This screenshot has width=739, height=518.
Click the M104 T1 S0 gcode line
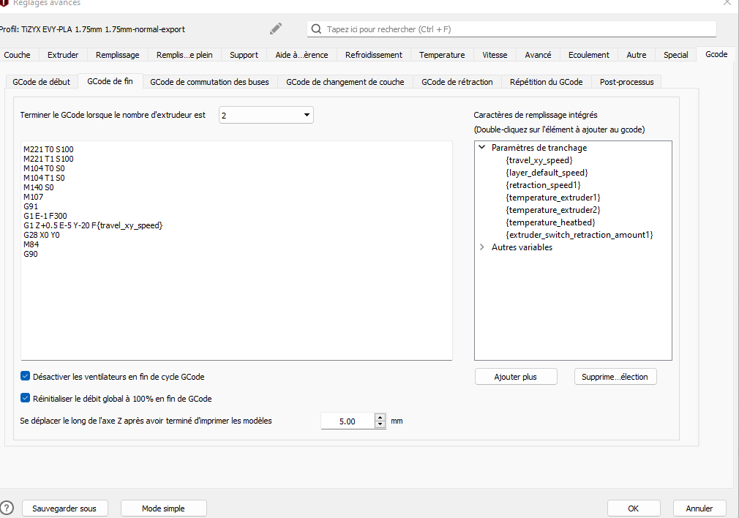pyautogui.click(x=45, y=178)
